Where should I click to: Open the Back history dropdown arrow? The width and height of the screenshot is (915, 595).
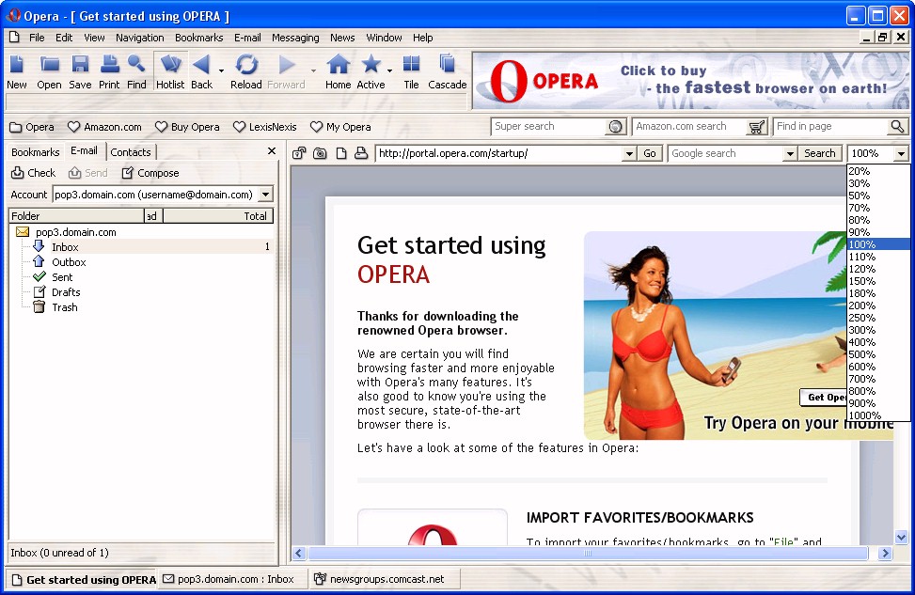tap(221, 71)
